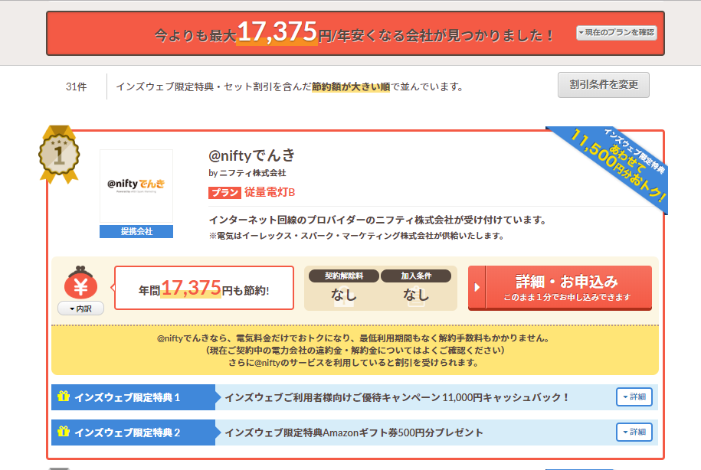Click the 11,000円キャッシュバック campaign text
Viewport: 701px width, 470px height.
(397, 397)
